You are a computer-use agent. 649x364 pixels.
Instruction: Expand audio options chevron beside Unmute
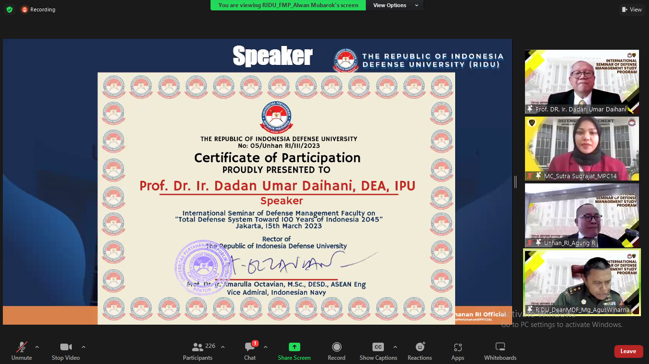37,347
